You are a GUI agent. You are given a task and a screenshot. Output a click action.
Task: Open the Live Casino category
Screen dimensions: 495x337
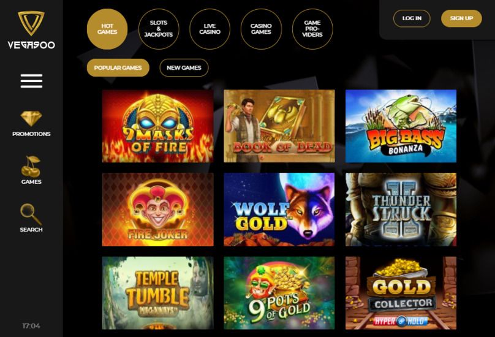[x=210, y=29]
